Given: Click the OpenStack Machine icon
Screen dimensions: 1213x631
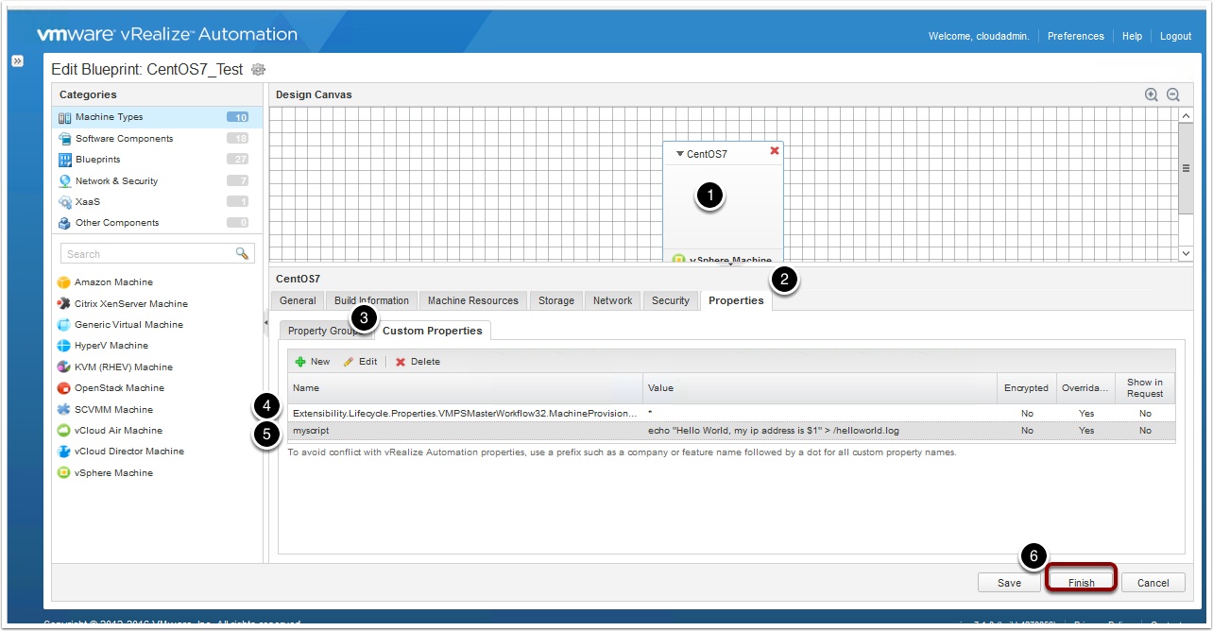Looking at the screenshot, I should click(64, 388).
